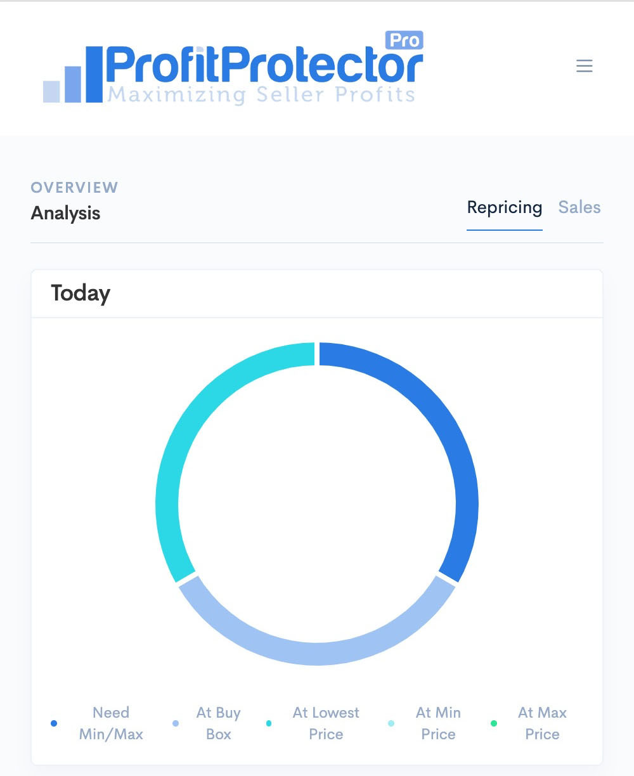Toggle the At Buy Box legend entry
This screenshot has width=634, height=776.
point(219,723)
